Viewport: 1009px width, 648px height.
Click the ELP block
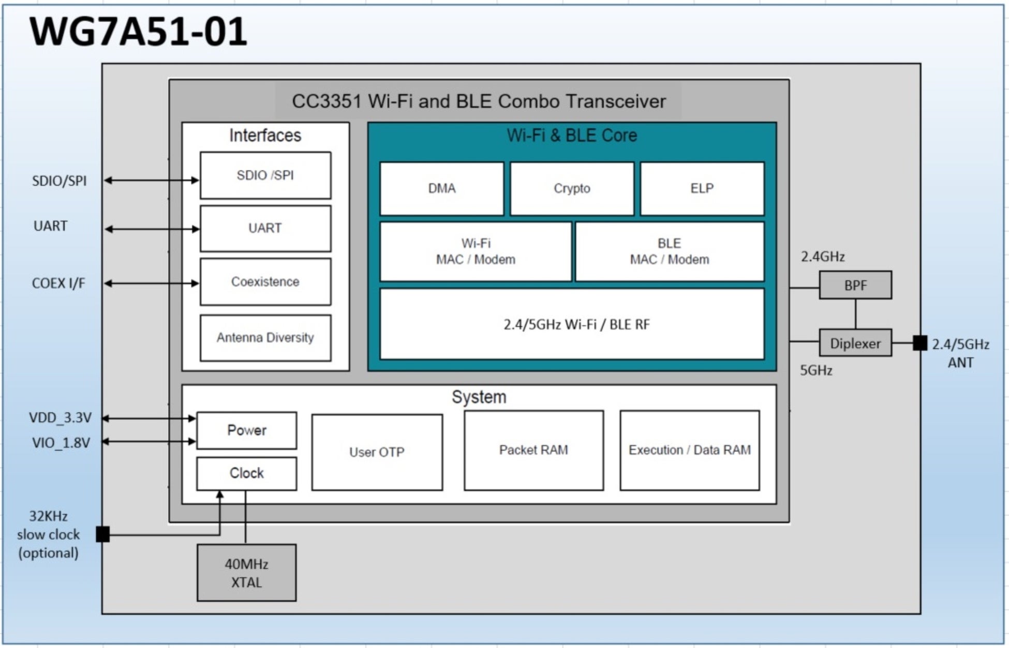coord(702,188)
